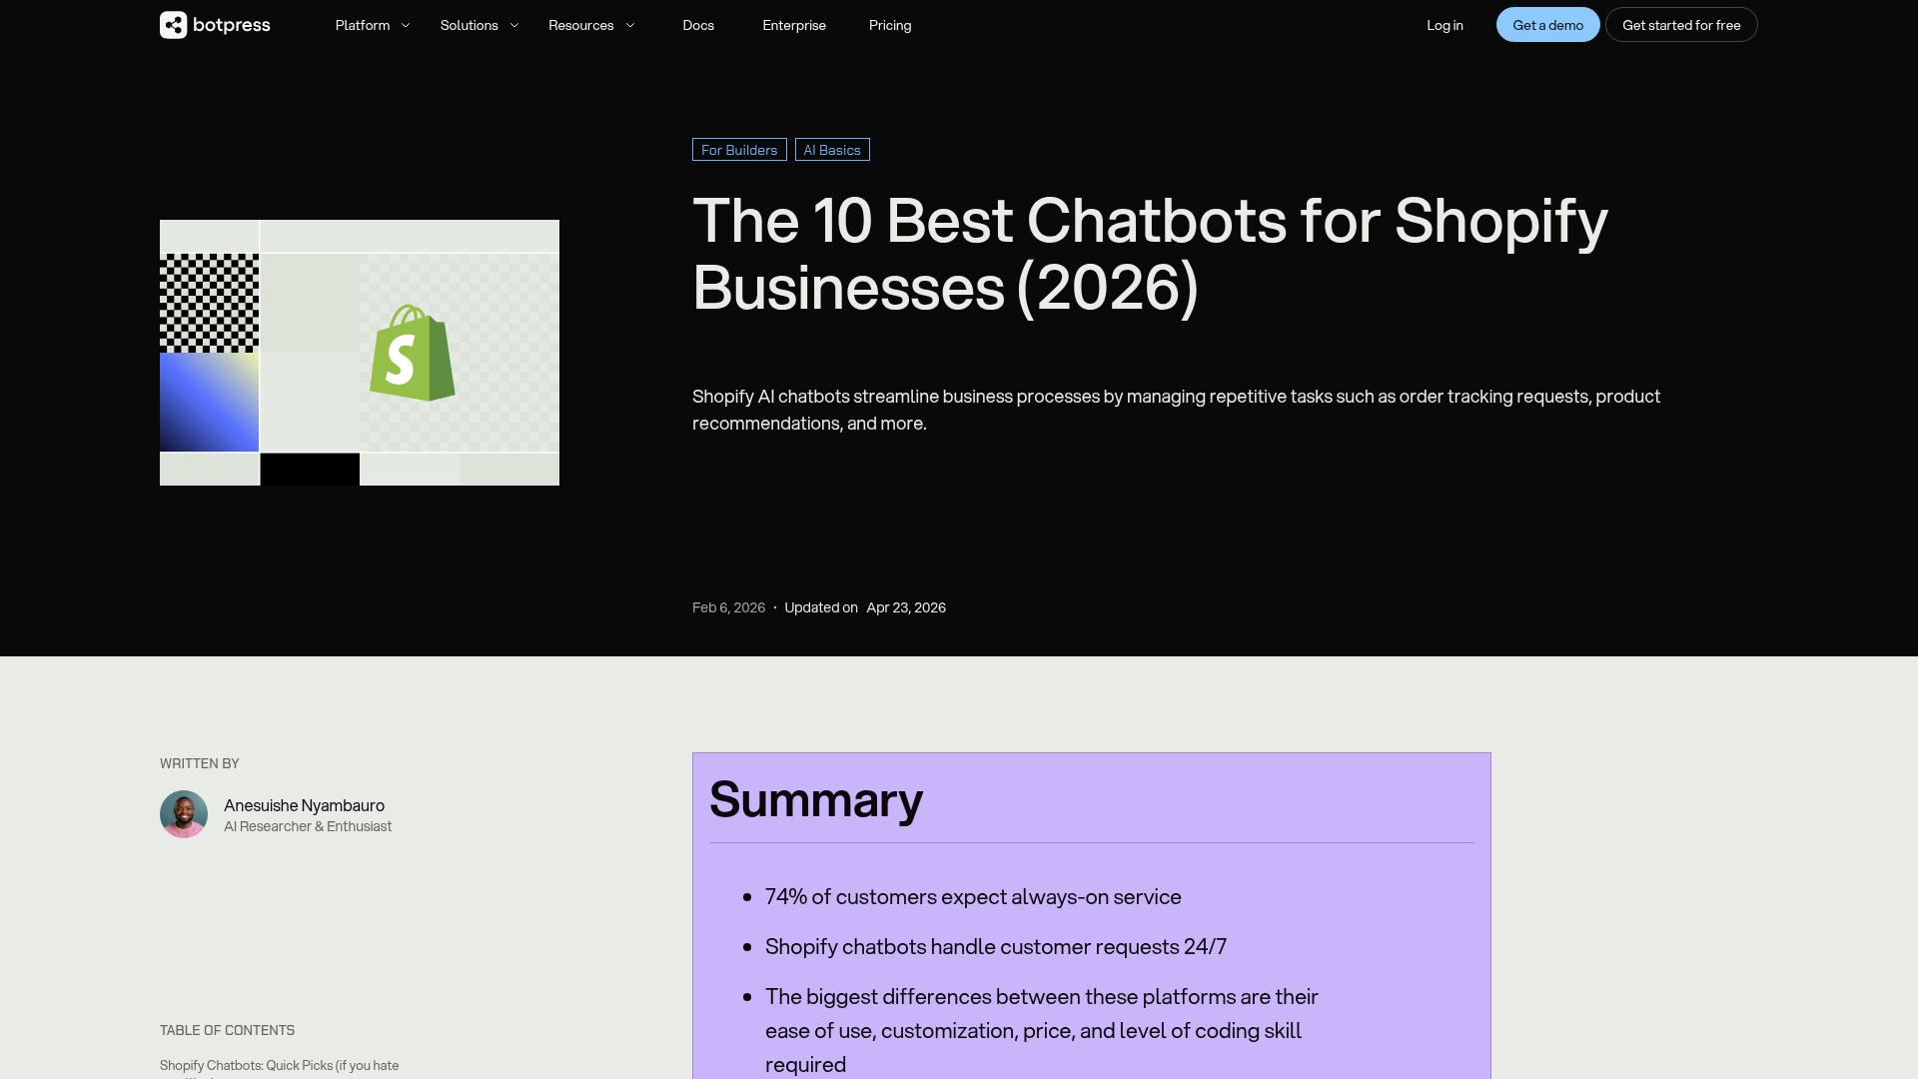Image resolution: width=1918 pixels, height=1079 pixels.
Task: Open the Resources navigation menu
Action: pos(581,25)
